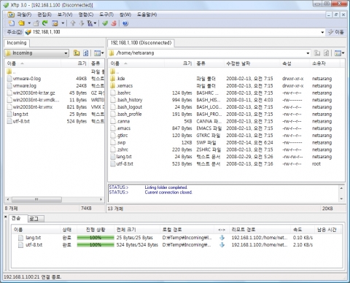Viewport: 350px width, 283px height.
Task: Click the remote pane parent folder icon
Action: (x=317, y=53)
